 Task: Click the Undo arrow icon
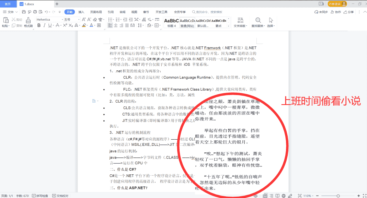point(46,12)
